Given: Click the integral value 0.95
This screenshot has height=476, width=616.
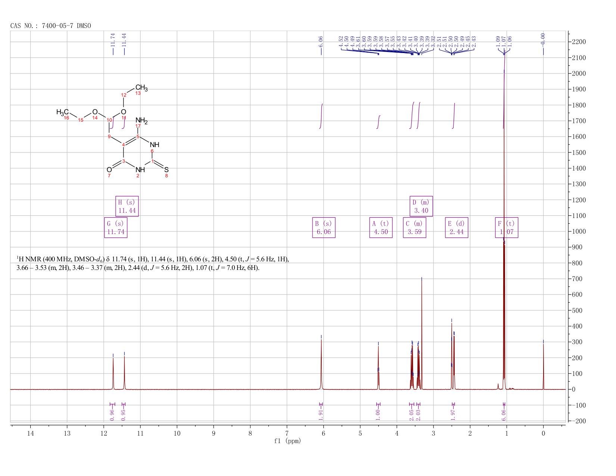Looking at the screenshot, I should pyautogui.click(x=124, y=415).
